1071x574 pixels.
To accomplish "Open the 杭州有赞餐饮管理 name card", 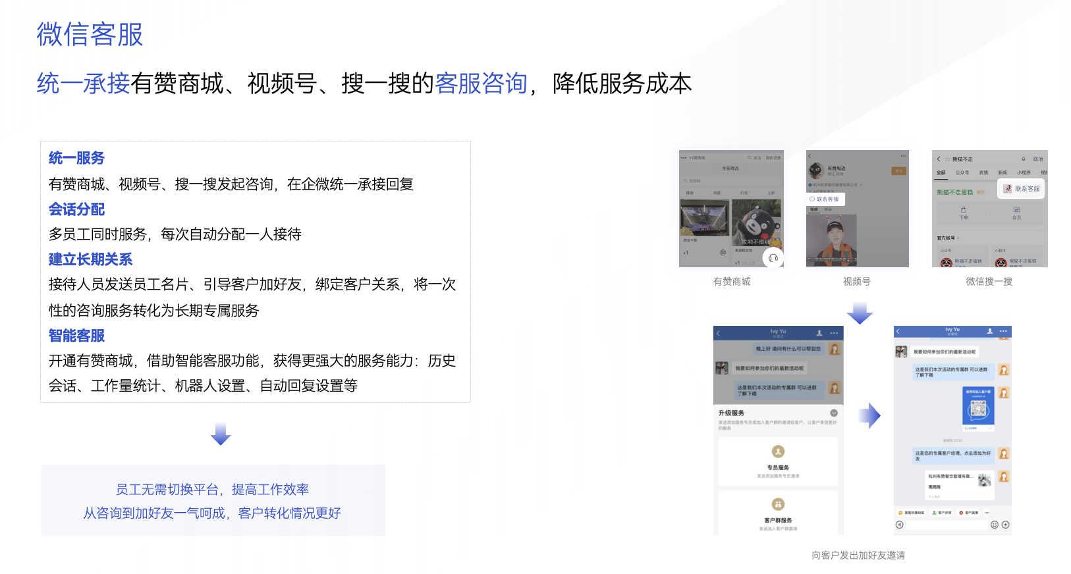I will [961, 485].
